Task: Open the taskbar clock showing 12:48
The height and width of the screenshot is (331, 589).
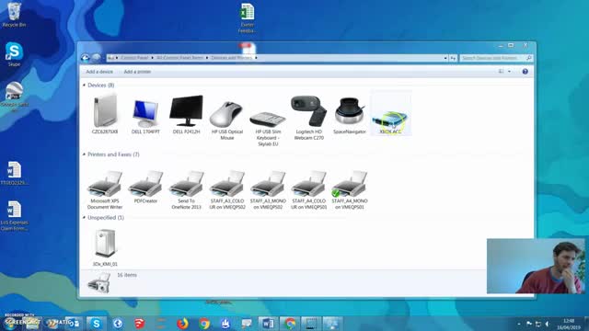Action: (569, 324)
